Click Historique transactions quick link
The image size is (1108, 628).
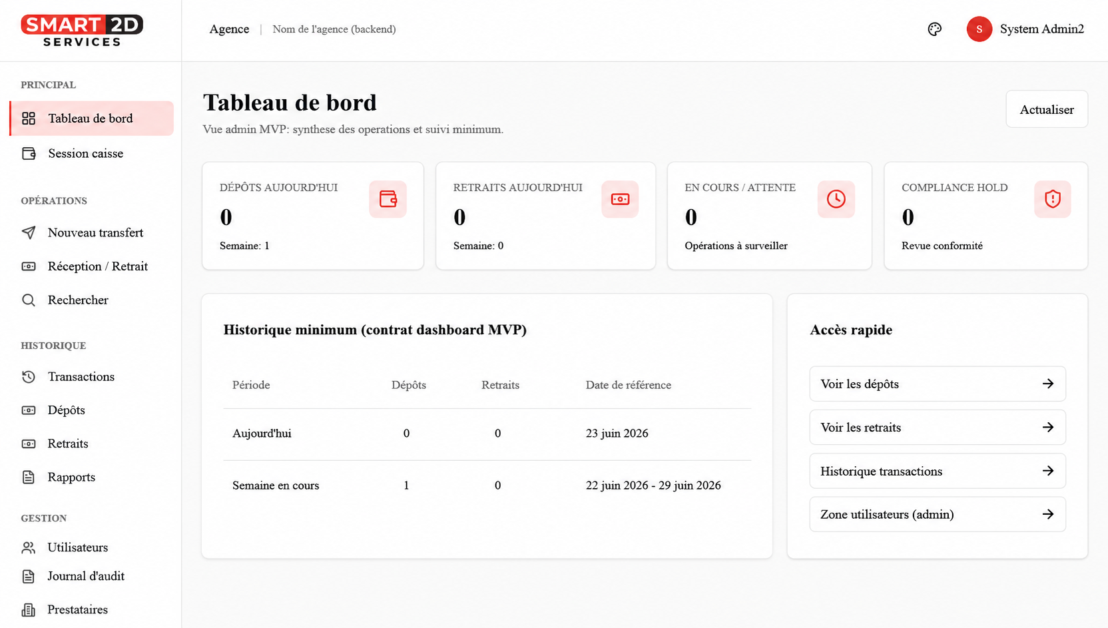tap(938, 471)
